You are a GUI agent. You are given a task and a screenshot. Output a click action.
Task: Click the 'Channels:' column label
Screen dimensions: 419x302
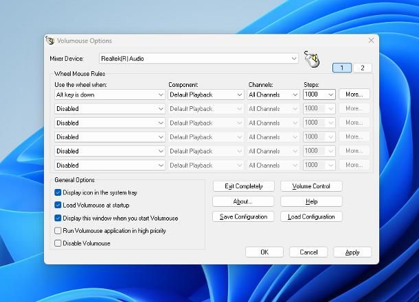point(260,85)
